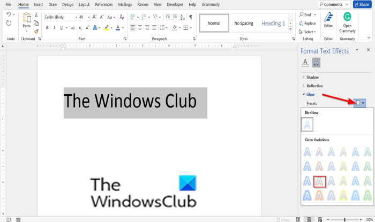Viewport: 375px width, 222px height.
Task: Click the Redo icon
Action: [9, 23]
